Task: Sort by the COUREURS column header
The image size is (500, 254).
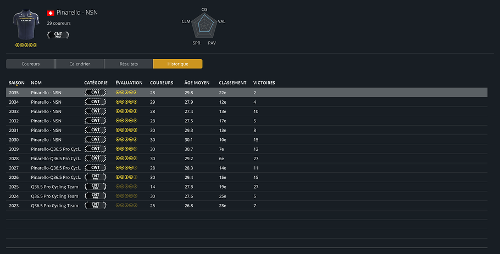Action: point(162,83)
